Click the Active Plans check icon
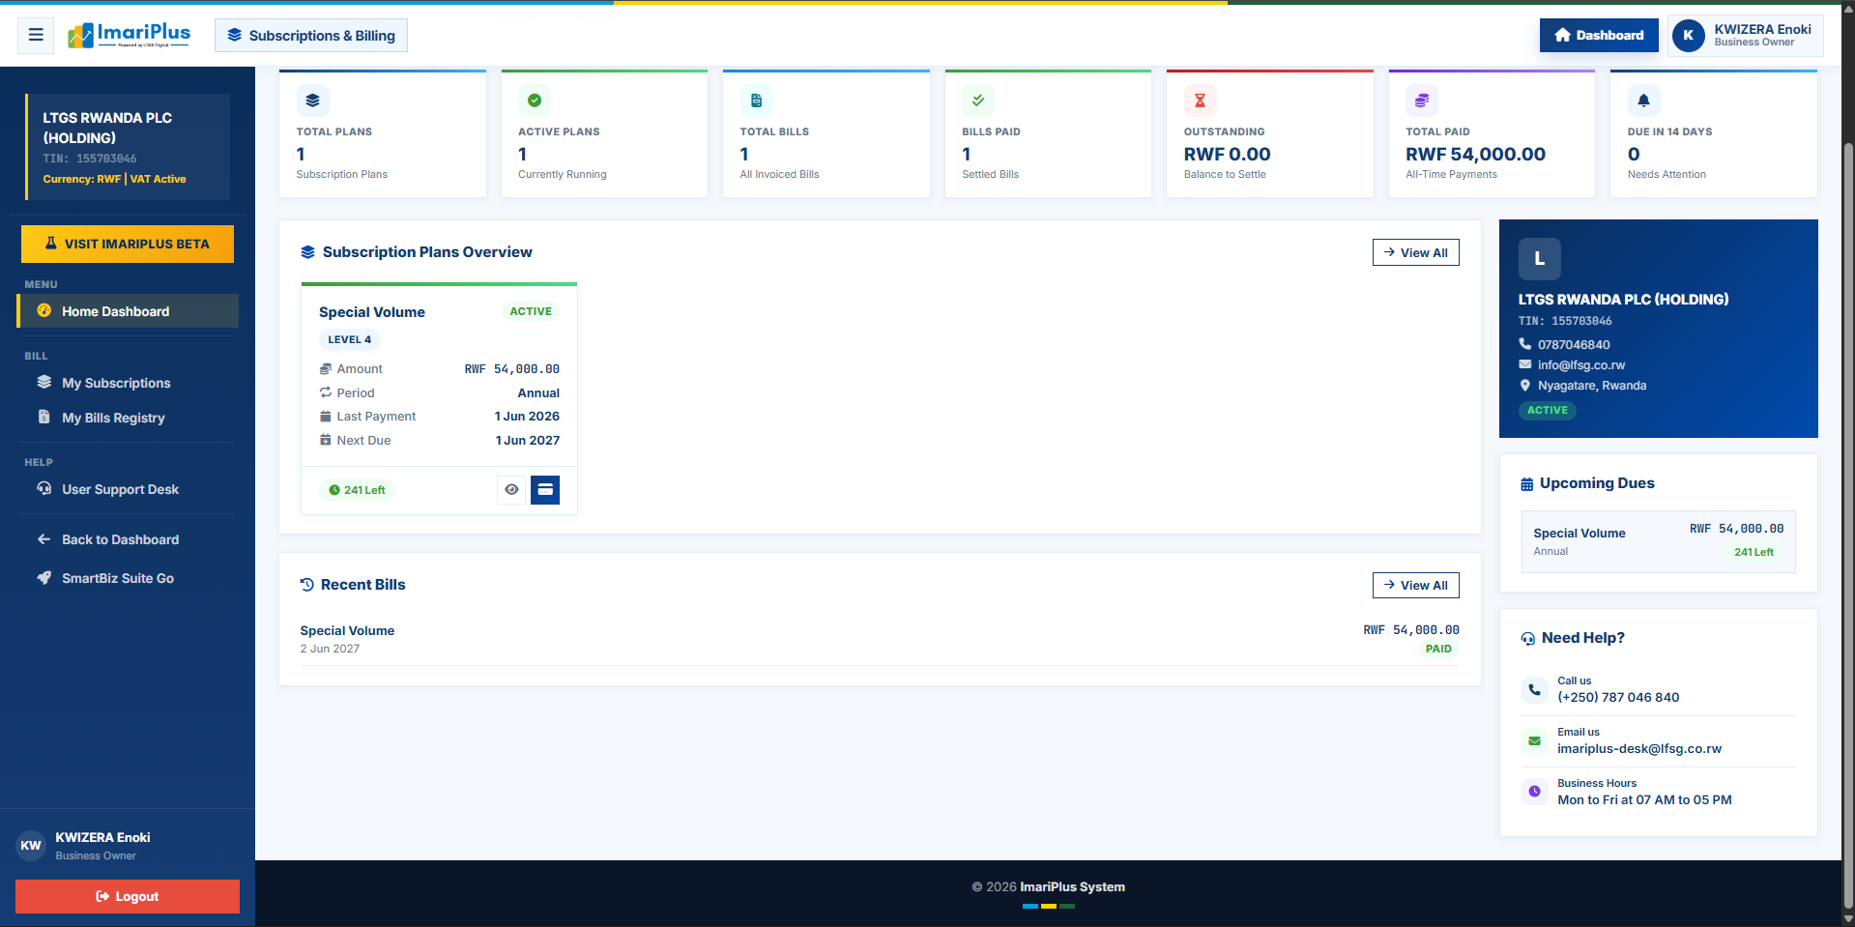1855x927 pixels. click(535, 101)
